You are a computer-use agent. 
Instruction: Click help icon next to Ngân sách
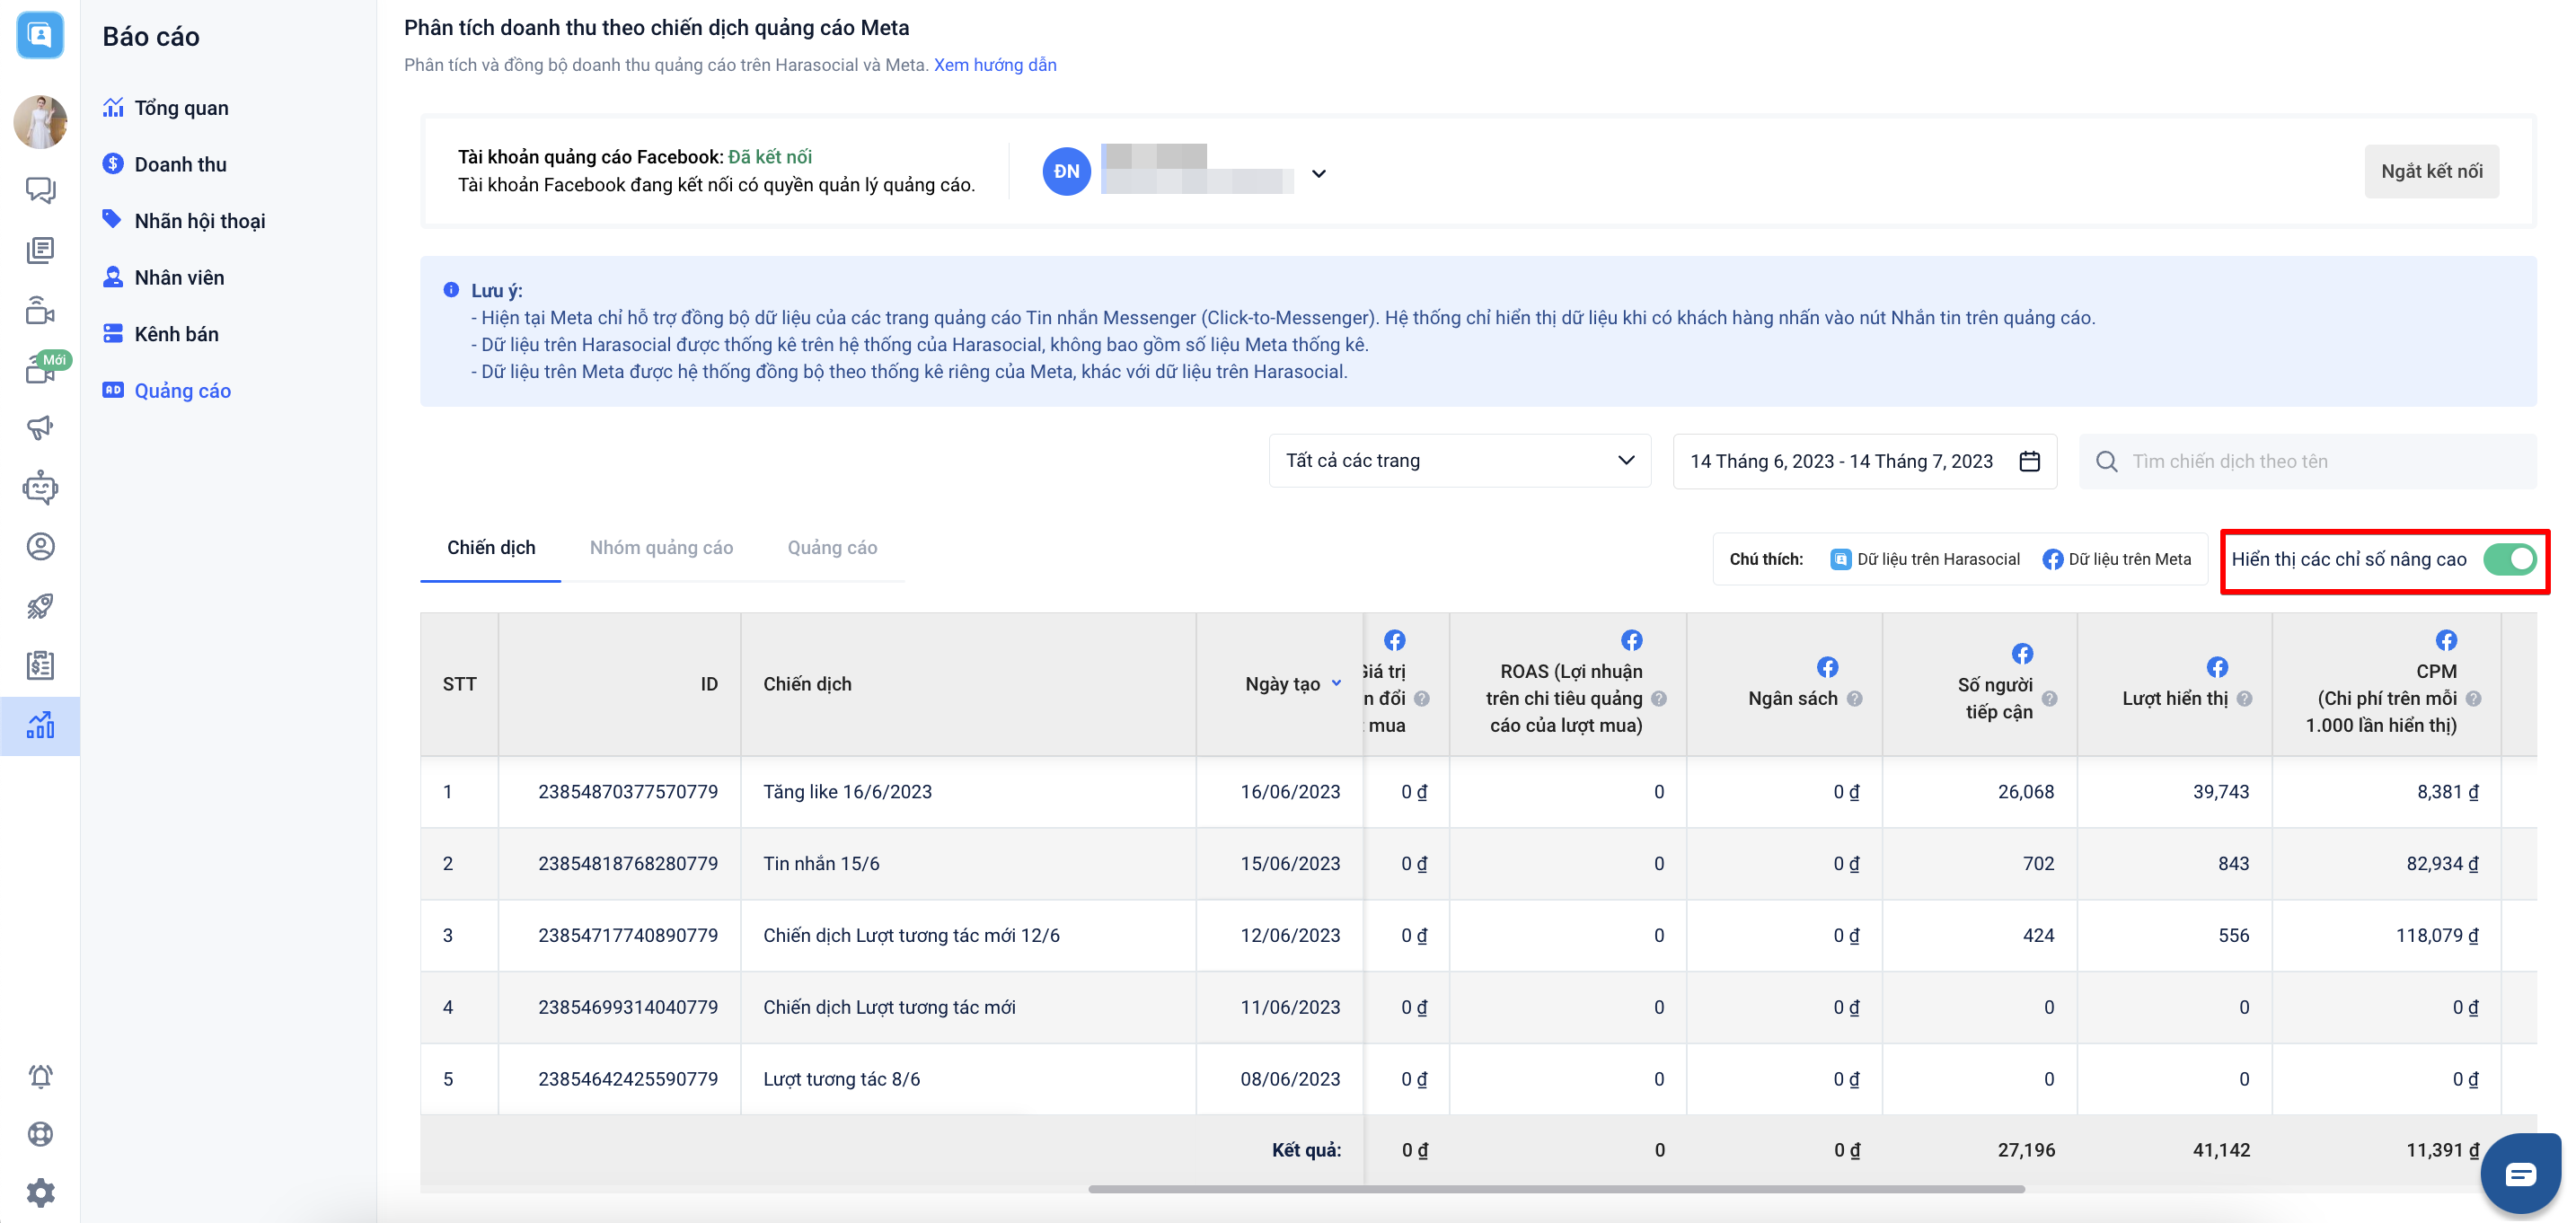pyautogui.click(x=1855, y=699)
